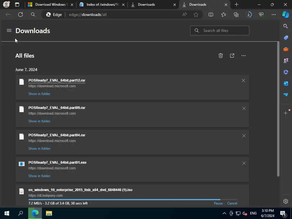Show part12.rar in folder
The width and height of the screenshot is (292, 219).
(x=39, y=94)
